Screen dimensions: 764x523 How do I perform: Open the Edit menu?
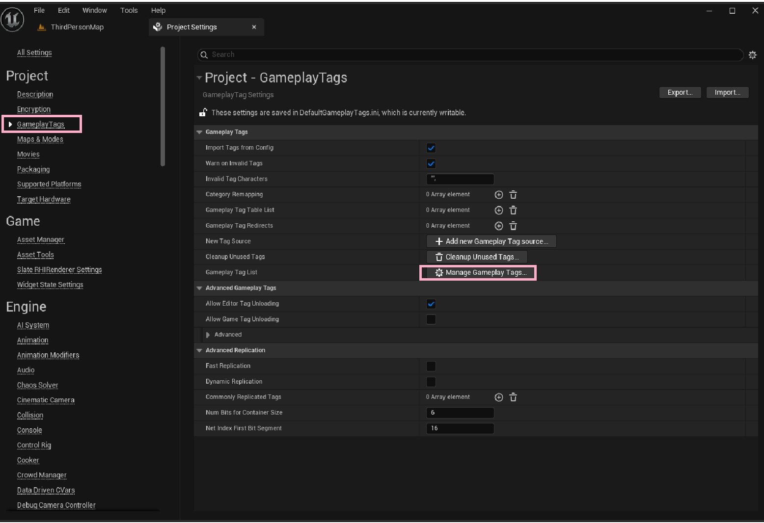tap(64, 10)
